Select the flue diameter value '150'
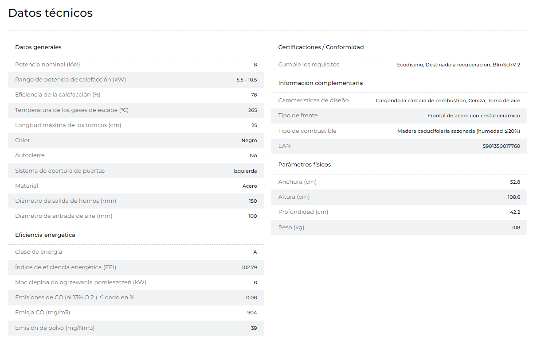The width and height of the screenshot is (533, 344). coord(253,201)
